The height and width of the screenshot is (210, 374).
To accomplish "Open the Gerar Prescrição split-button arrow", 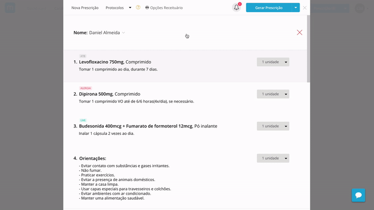I will (295, 7).
